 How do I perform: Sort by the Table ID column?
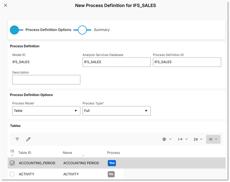(25, 153)
